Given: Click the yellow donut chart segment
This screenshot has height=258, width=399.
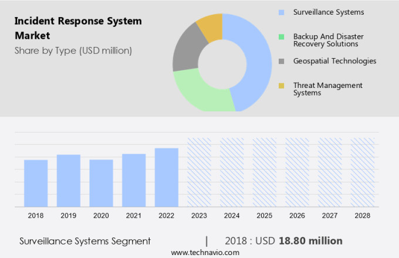Looking at the screenshot, I should pos(210,26).
